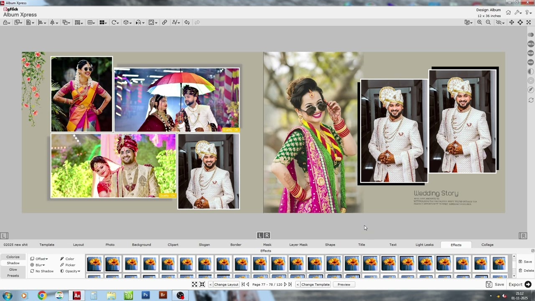Select the Shadow effects category
This screenshot has height=301, width=535.
pyautogui.click(x=13, y=263)
